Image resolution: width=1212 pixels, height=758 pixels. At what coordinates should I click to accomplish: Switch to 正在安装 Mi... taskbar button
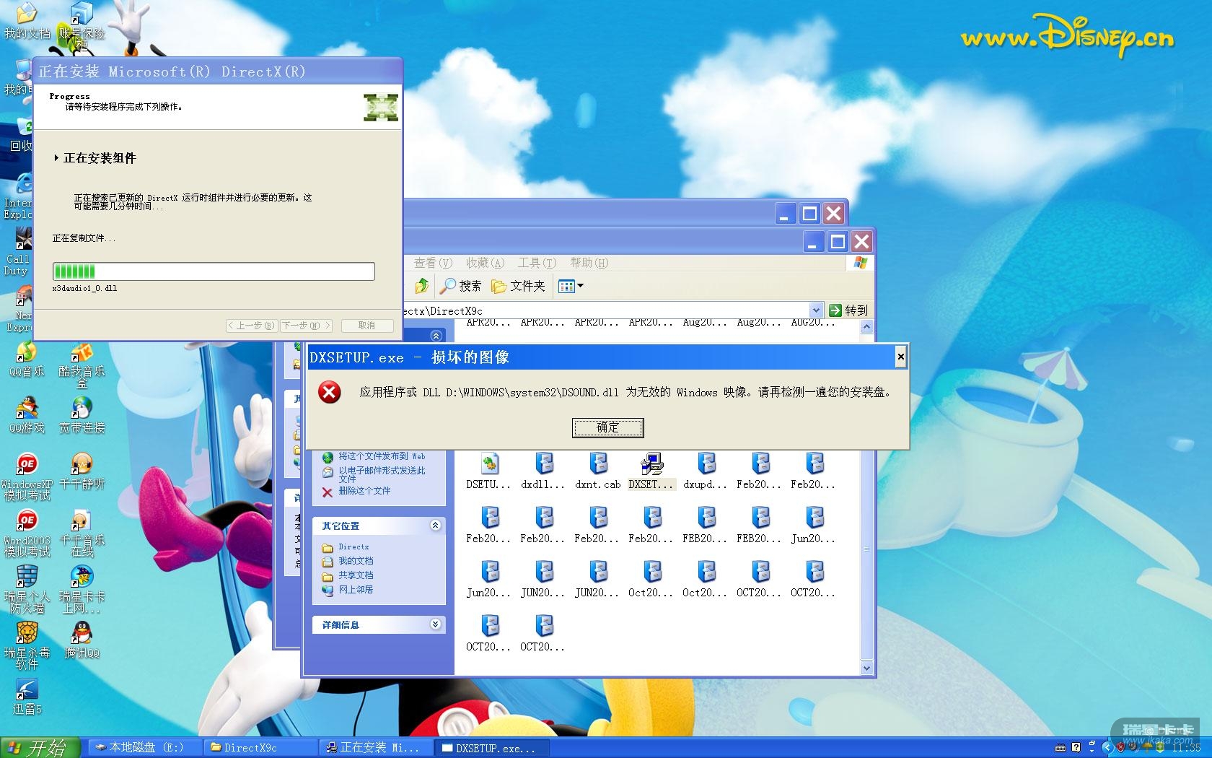coord(377,748)
